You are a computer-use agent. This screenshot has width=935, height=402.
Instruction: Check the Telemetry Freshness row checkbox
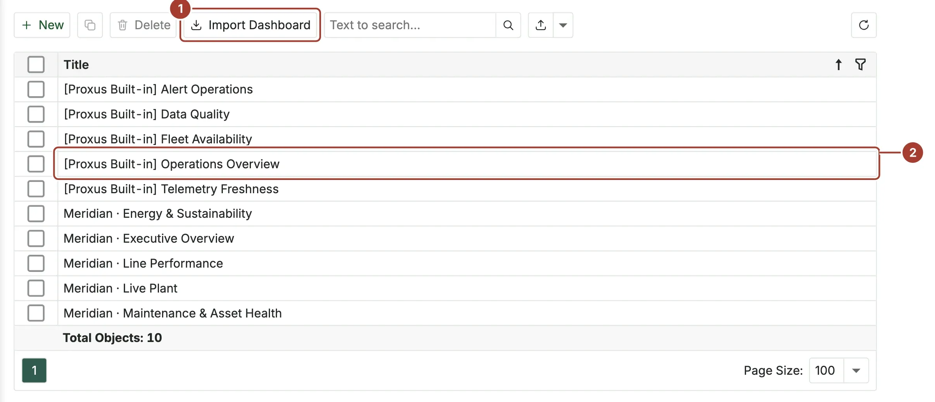(x=36, y=189)
